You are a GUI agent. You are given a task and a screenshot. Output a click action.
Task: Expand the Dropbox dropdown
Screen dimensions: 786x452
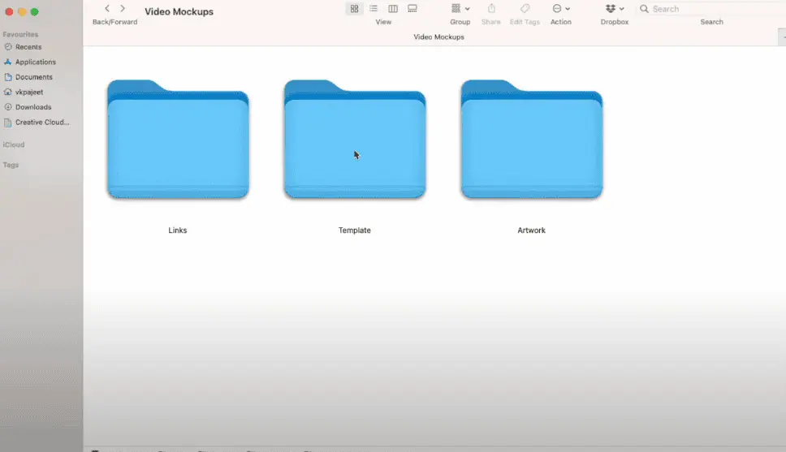coord(615,9)
